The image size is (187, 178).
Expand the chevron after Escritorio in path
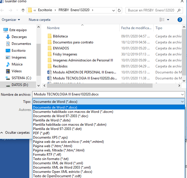click(x=55, y=10)
